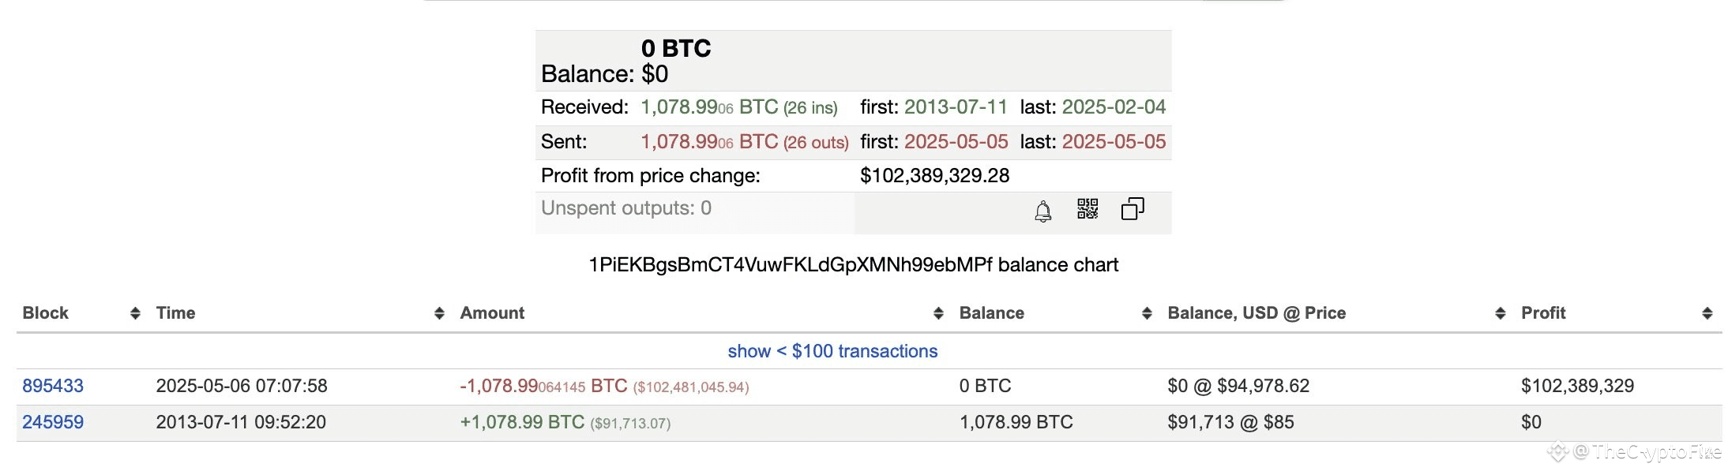The width and height of the screenshot is (1728, 471).
Task: Sort by Balance, USD @ Price arrows
Action: (1501, 313)
